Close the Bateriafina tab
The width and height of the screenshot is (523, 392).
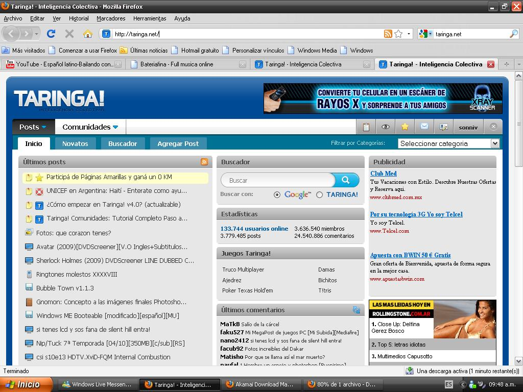(x=243, y=64)
